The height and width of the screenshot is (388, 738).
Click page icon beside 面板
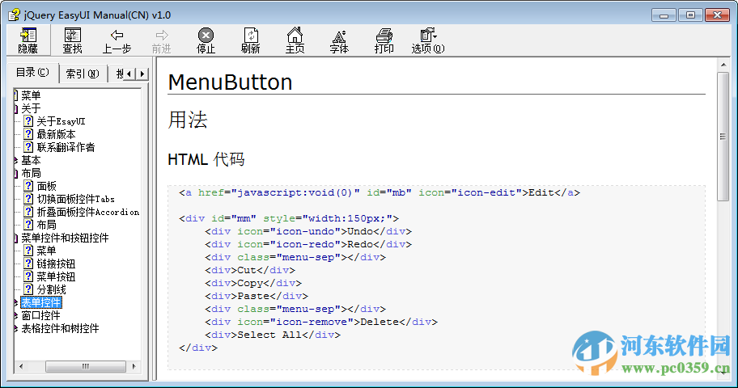pos(28,186)
